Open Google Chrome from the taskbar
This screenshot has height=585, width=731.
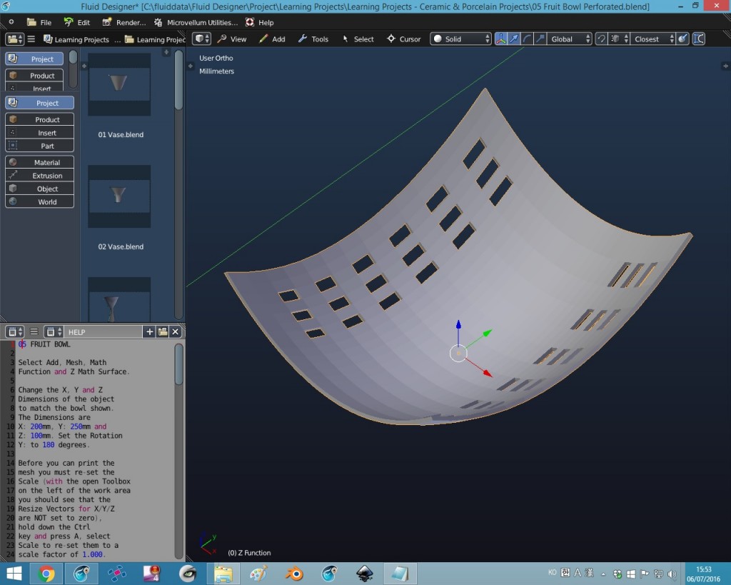click(x=47, y=573)
